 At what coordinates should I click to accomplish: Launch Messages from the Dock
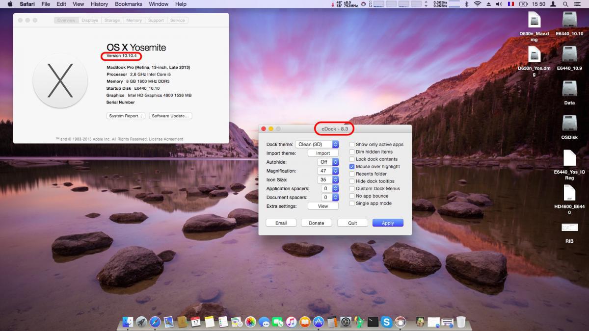(x=264, y=323)
